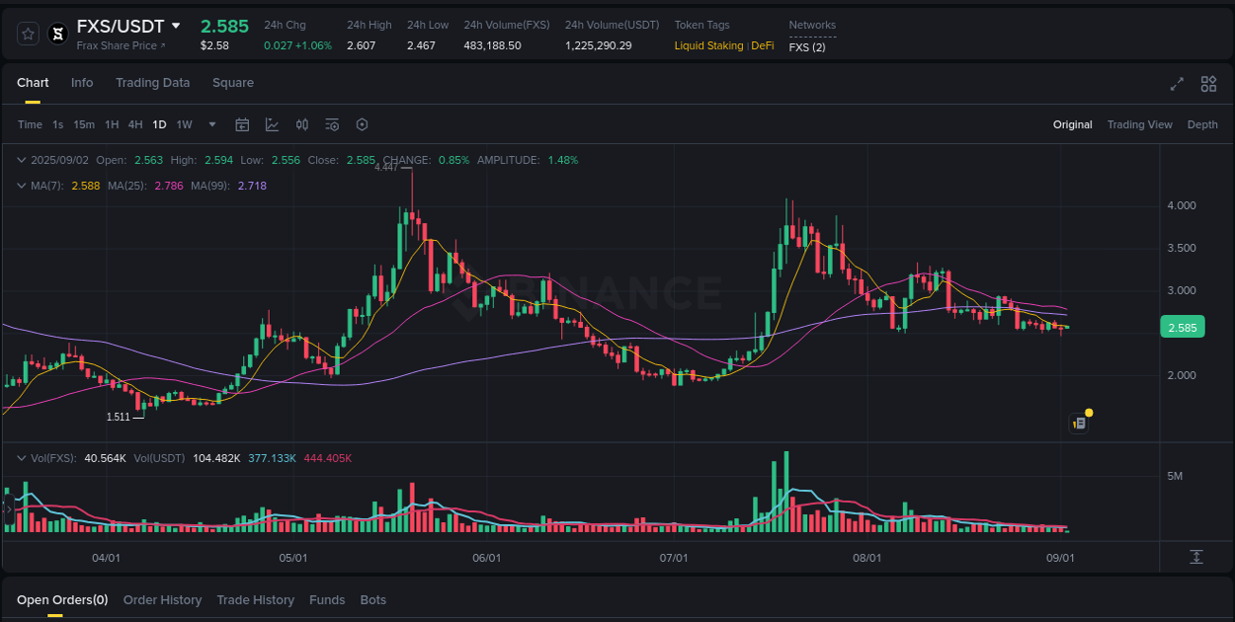Open chart settings via the hexagon icon
1235x622 pixels.
pos(362,124)
